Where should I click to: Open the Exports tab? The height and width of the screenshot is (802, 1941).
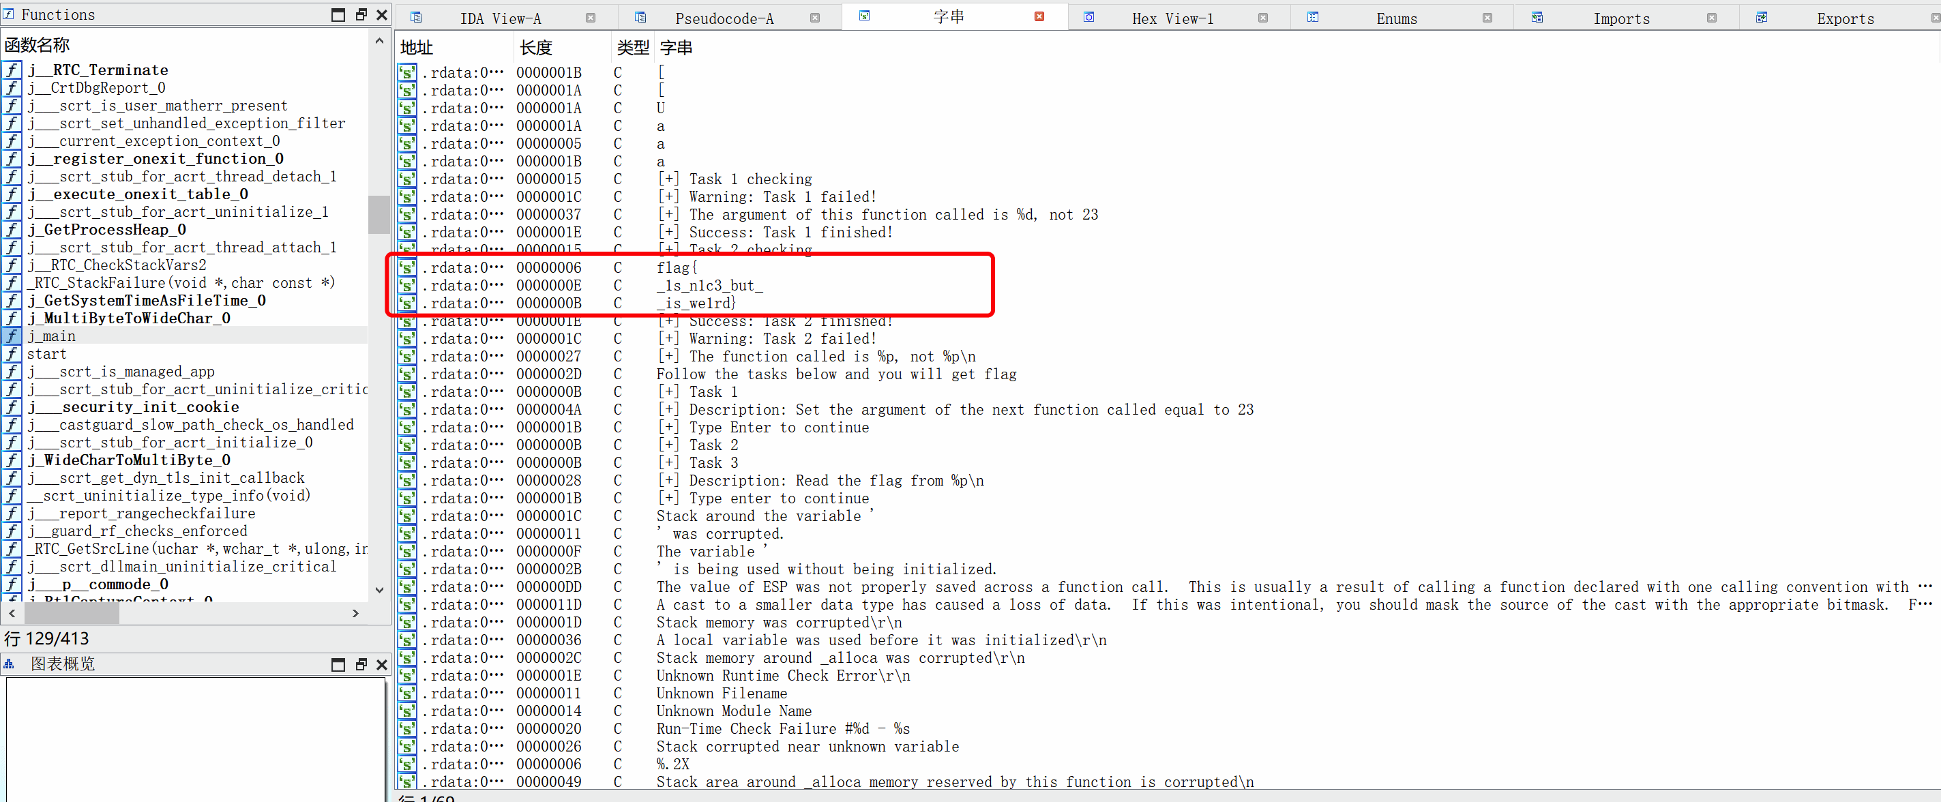click(1845, 18)
